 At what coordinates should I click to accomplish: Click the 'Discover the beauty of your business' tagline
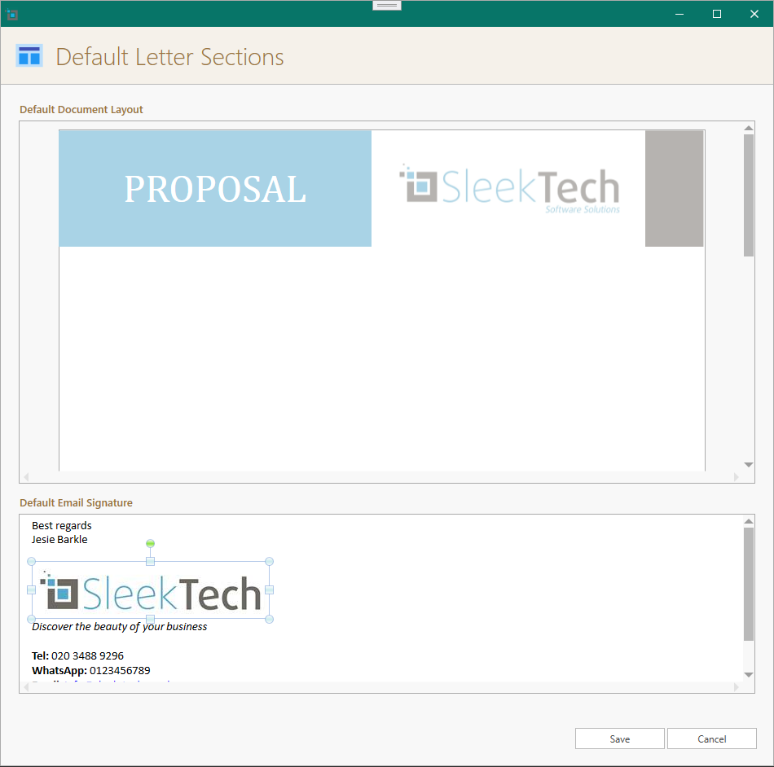(x=120, y=627)
